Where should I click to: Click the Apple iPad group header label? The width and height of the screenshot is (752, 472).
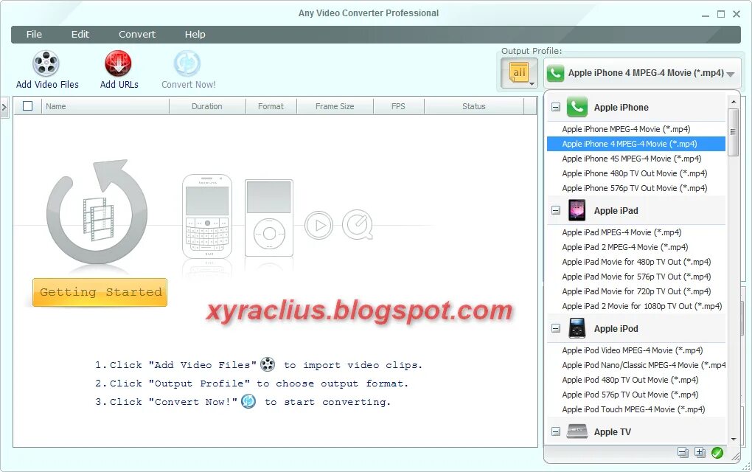point(616,211)
